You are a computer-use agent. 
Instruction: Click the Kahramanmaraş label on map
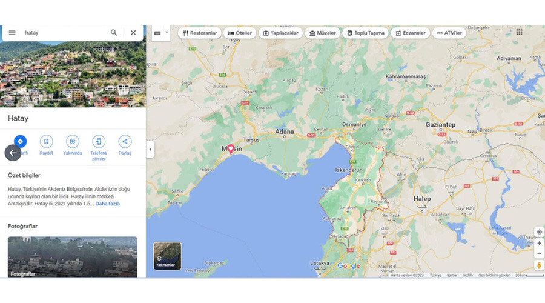(x=406, y=76)
